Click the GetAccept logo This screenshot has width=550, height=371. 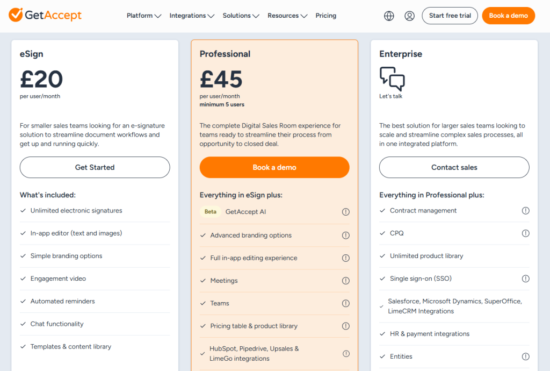click(x=46, y=15)
